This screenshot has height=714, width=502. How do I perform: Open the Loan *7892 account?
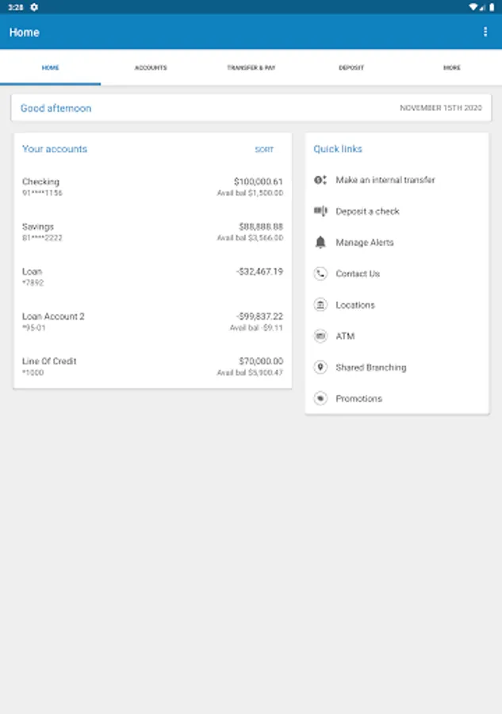[152, 276]
